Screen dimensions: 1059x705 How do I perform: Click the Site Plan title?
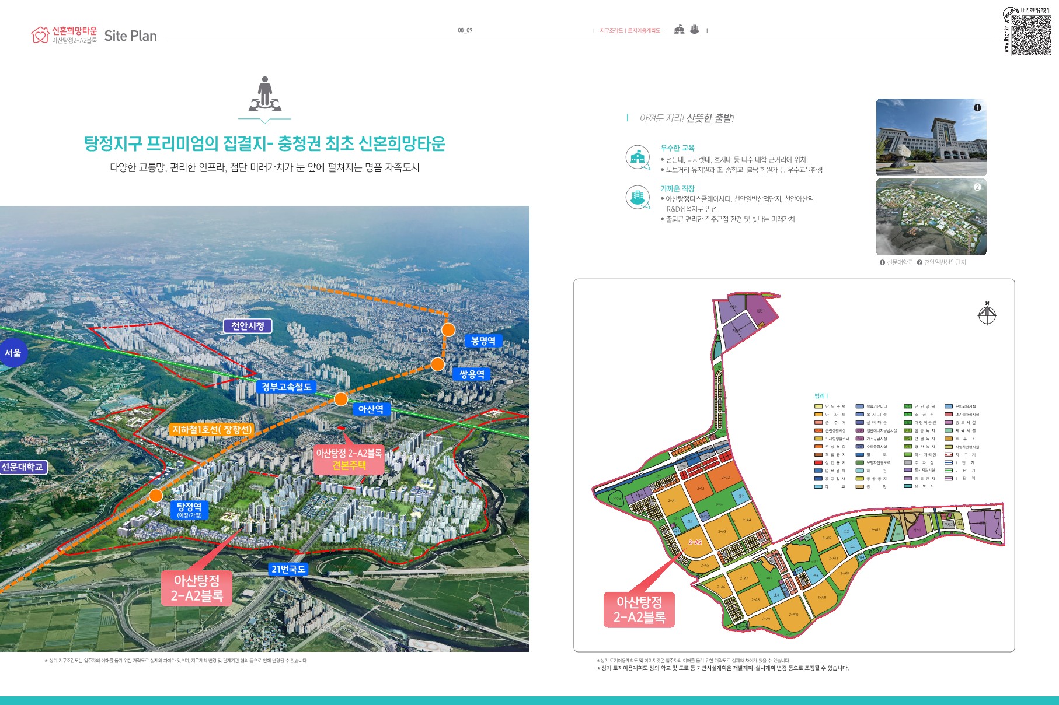pyautogui.click(x=130, y=36)
